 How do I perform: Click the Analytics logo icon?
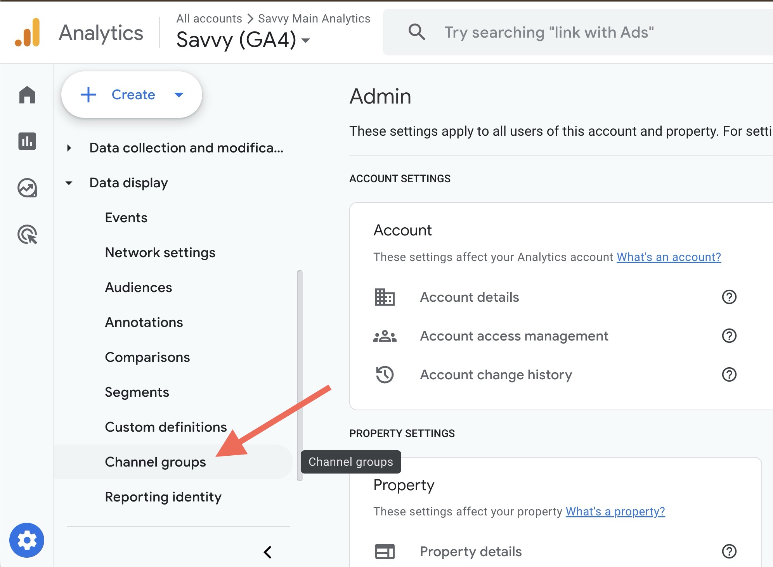[28, 33]
